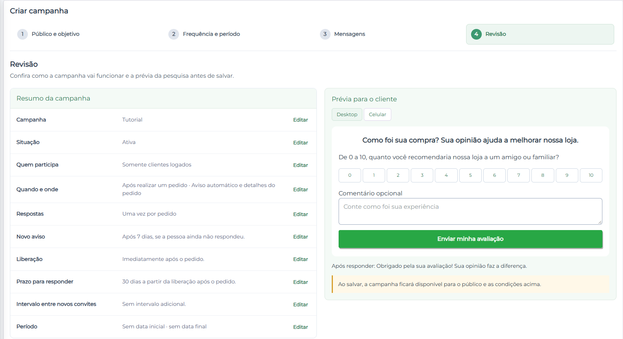The width and height of the screenshot is (623, 339).
Task: Select 'Imediatamente após o pedido.' text
Action: 163,259
